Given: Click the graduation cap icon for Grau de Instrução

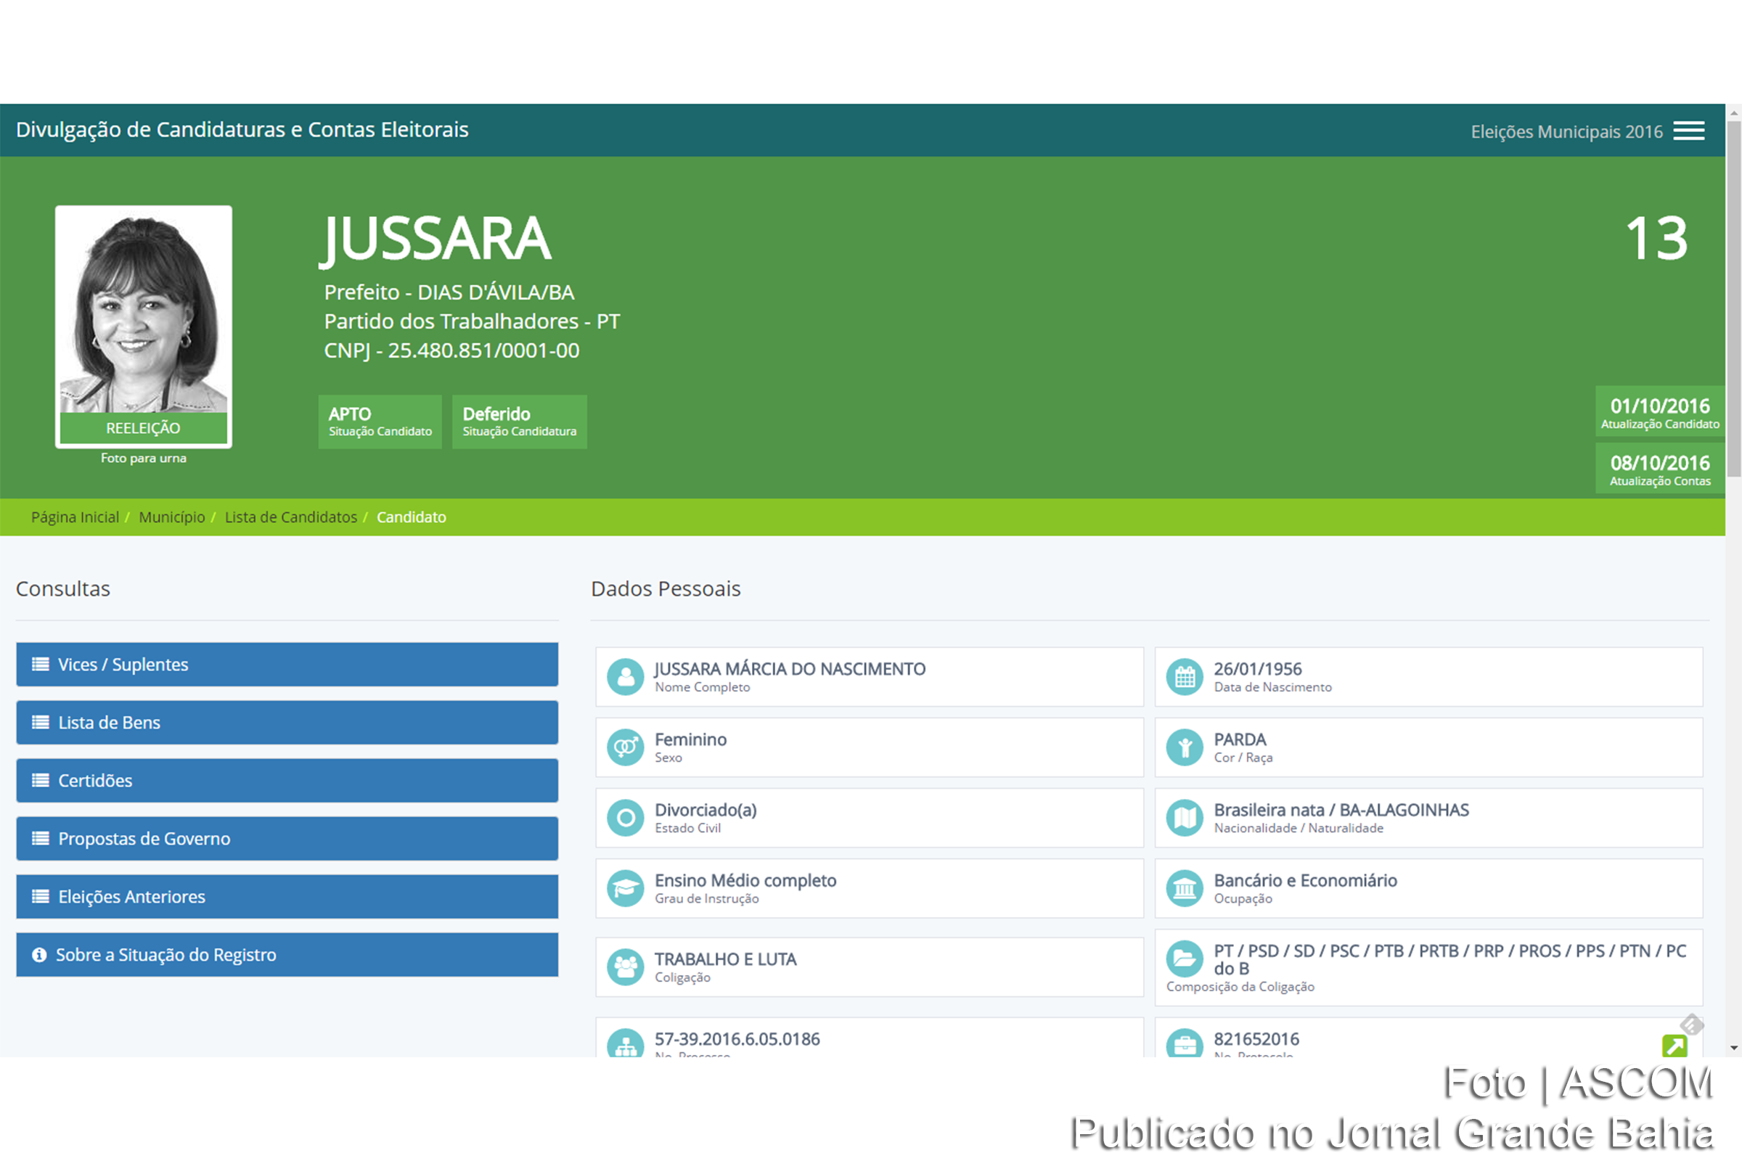Looking at the screenshot, I should [625, 887].
